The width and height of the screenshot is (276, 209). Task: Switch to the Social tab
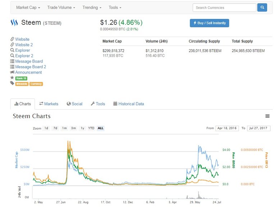click(x=75, y=104)
